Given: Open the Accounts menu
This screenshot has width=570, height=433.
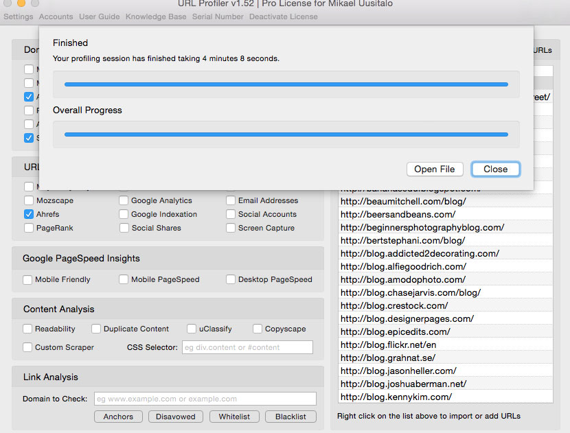Looking at the screenshot, I should (56, 16).
